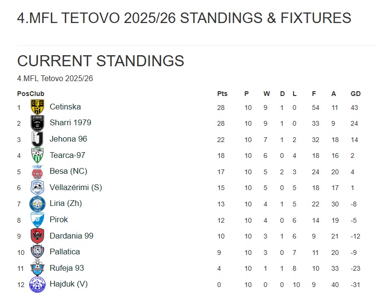Click the Cetinska club crest icon

coord(37,107)
